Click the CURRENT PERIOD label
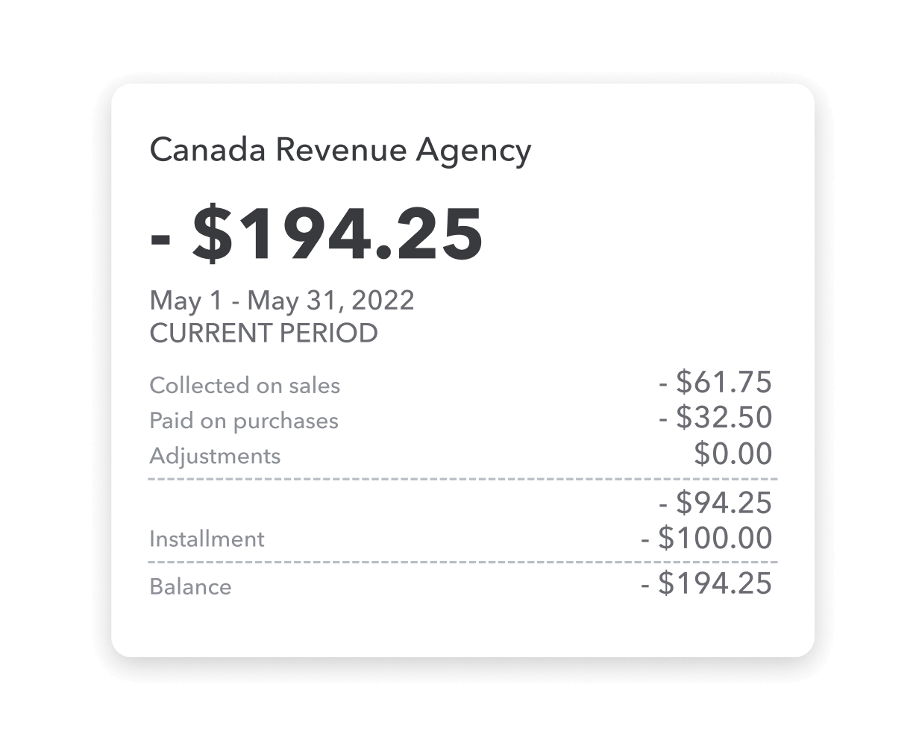 tap(263, 333)
